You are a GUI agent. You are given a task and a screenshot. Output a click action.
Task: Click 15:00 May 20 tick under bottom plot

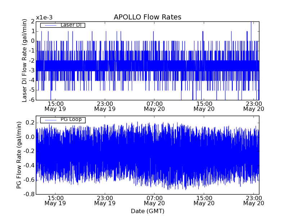(204, 201)
